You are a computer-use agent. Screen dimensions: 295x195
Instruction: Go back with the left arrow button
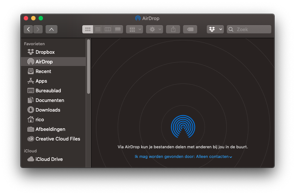pos(29,29)
